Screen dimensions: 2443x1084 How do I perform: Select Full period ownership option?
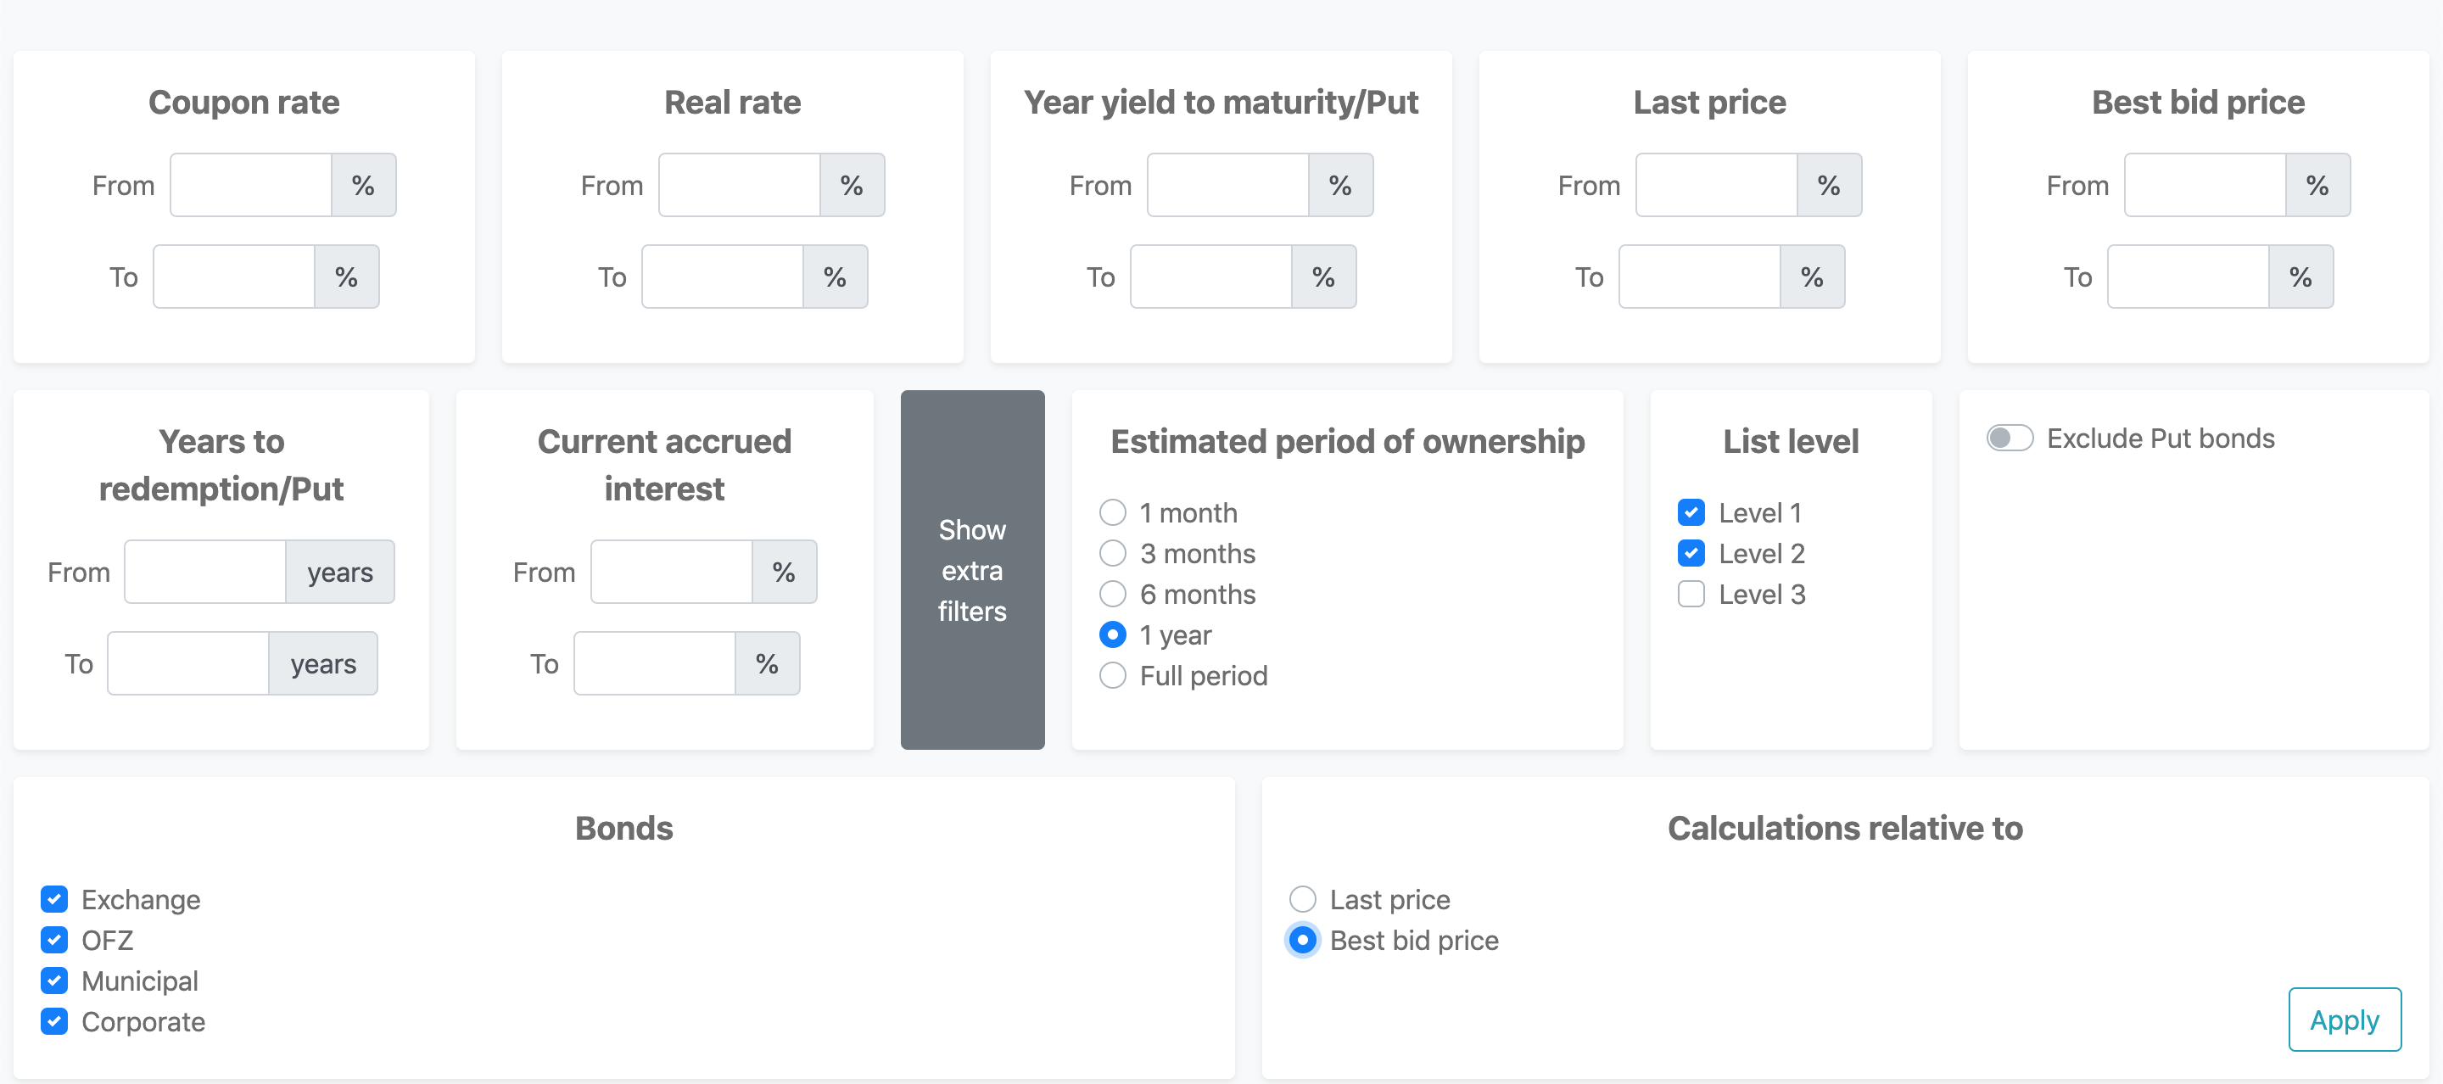coord(1111,676)
